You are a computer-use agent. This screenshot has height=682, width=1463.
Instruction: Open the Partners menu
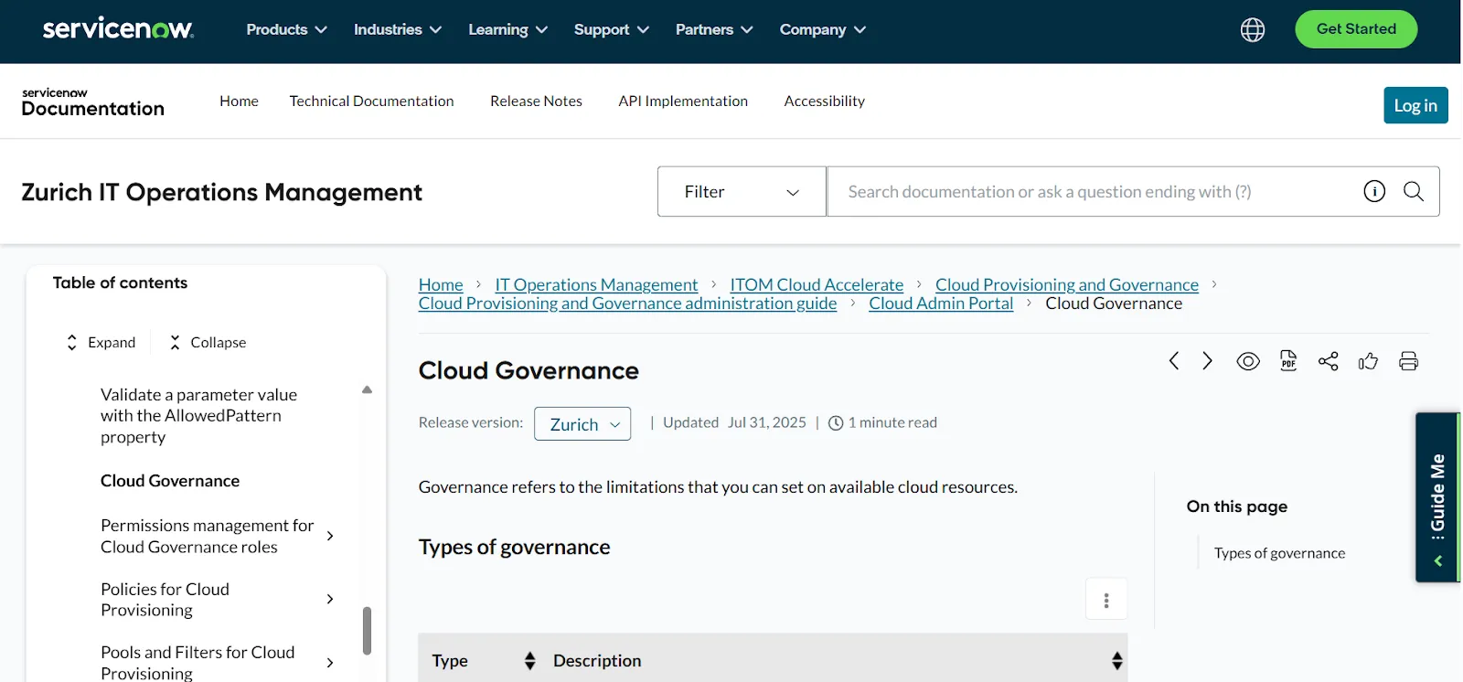coord(714,29)
